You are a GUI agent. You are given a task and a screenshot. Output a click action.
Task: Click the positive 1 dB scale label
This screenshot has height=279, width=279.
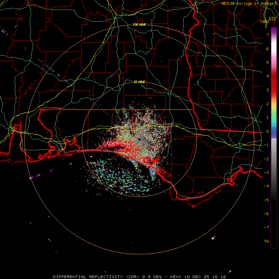(268, 117)
